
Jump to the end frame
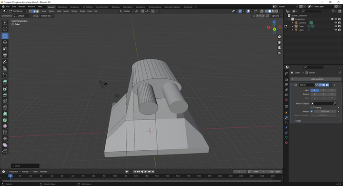tap(153, 172)
